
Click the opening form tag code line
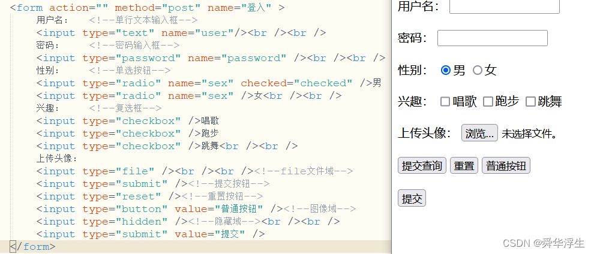[x=148, y=8]
